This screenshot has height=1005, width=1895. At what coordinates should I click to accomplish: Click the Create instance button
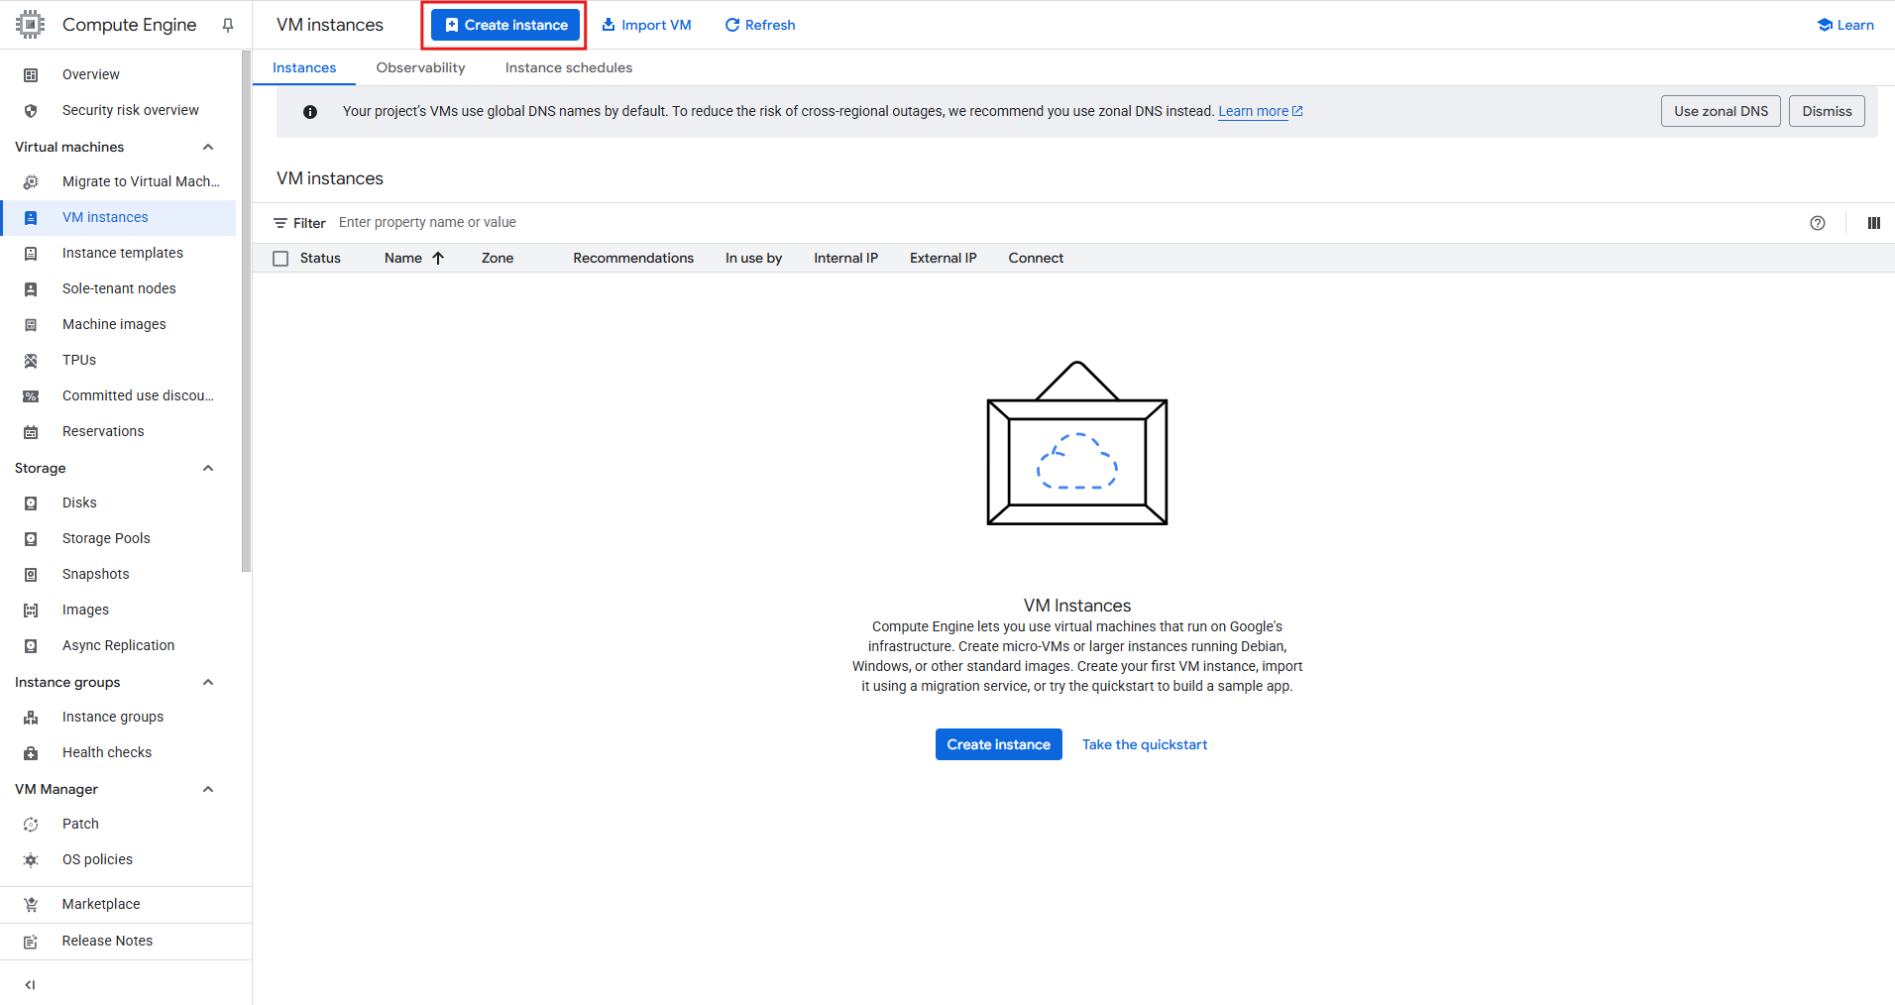pyautogui.click(x=503, y=24)
